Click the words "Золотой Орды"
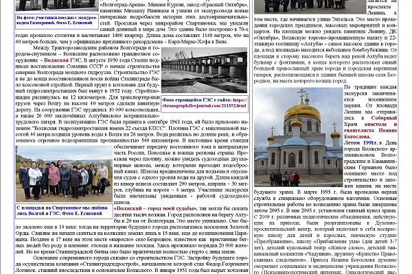This screenshot has height=274, width=412. point(131,230)
